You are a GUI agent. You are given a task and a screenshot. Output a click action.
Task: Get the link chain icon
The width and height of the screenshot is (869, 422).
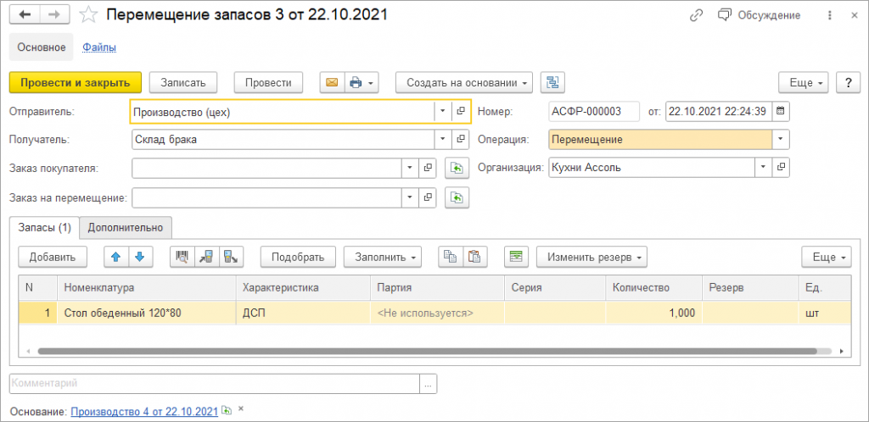click(x=697, y=15)
